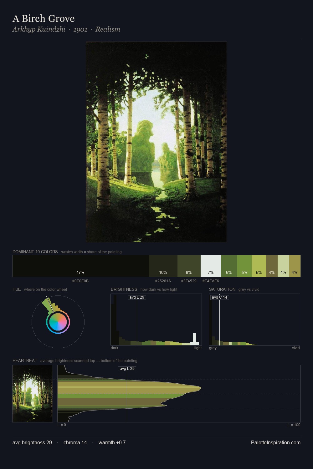Pick the yellow-green 5% swatch

(x=259, y=266)
